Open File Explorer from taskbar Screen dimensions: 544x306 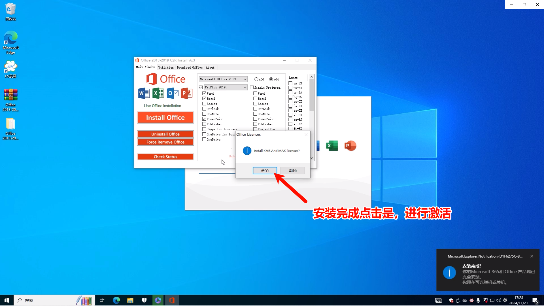point(130,300)
